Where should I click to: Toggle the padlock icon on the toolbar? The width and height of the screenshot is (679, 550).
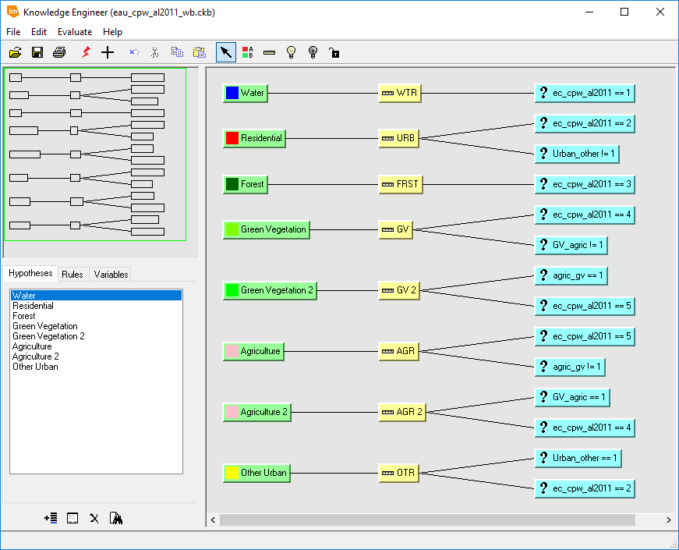coord(334,52)
